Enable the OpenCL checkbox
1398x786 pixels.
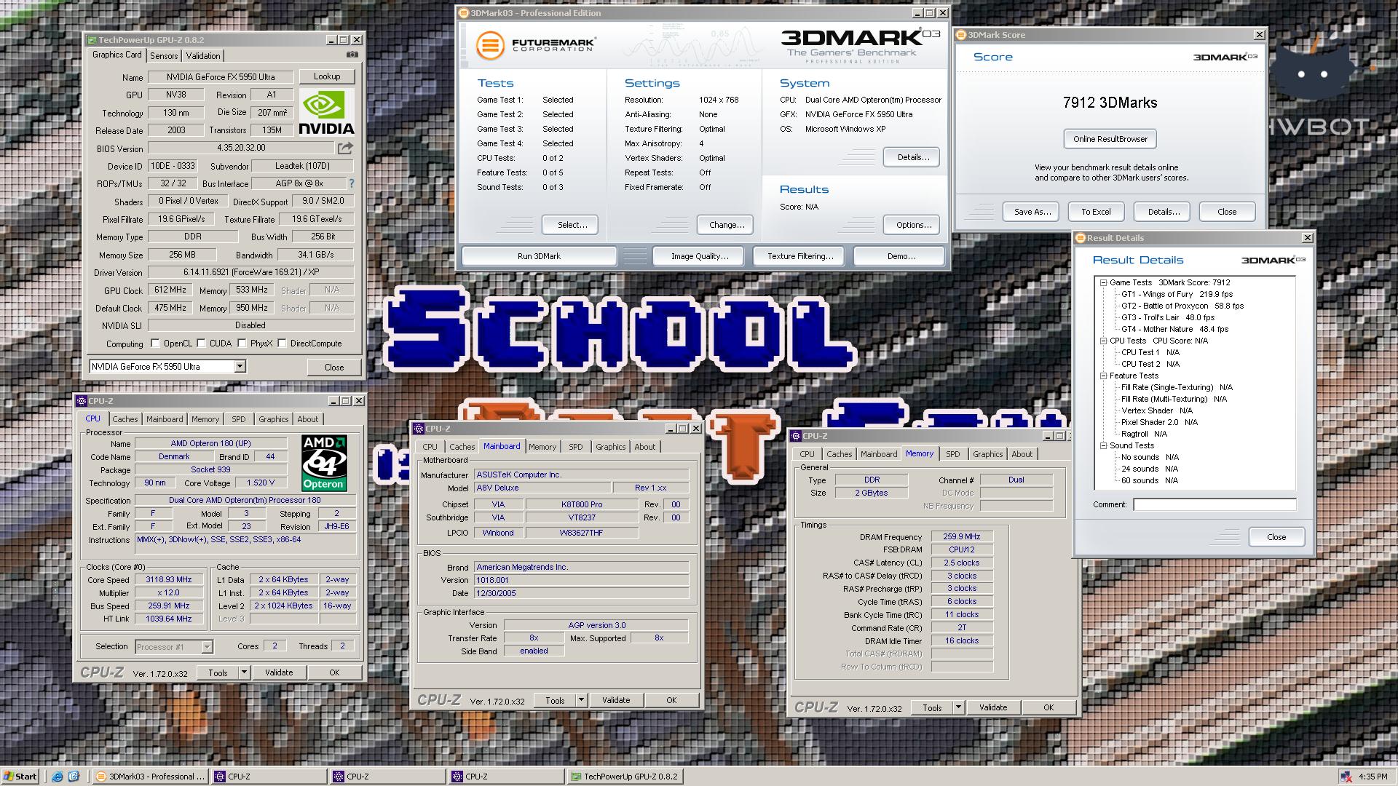click(155, 344)
